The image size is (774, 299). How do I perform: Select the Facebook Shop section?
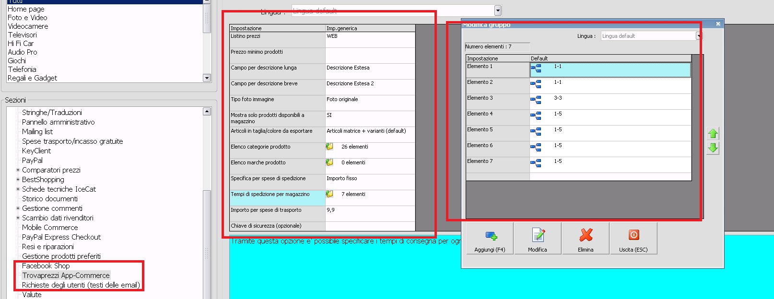[x=46, y=266]
